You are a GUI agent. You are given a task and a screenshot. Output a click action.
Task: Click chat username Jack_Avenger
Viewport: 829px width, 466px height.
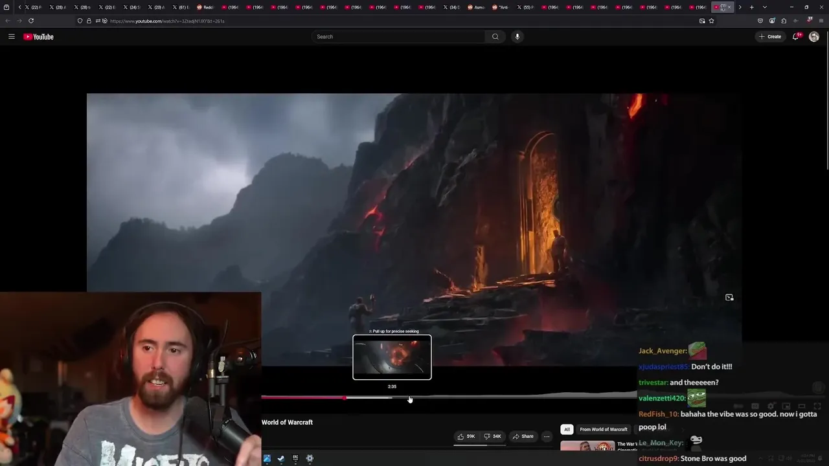point(663,351)
